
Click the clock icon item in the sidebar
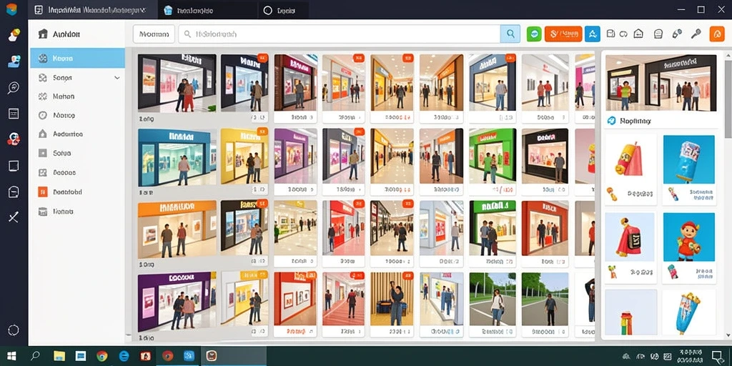click(x=77, y=115)
